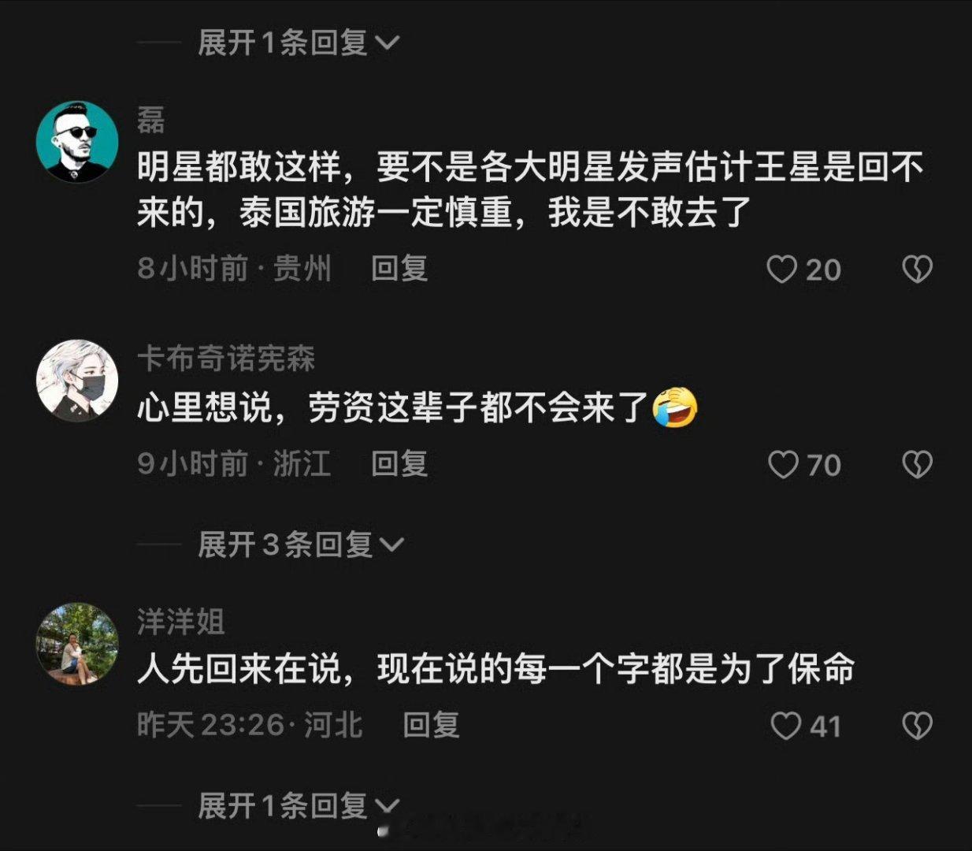Screen dimensions: 972x851
Task: Select comment text 心里想说，劳资这辈子都不会来了
Action: (x=393, y=408)
